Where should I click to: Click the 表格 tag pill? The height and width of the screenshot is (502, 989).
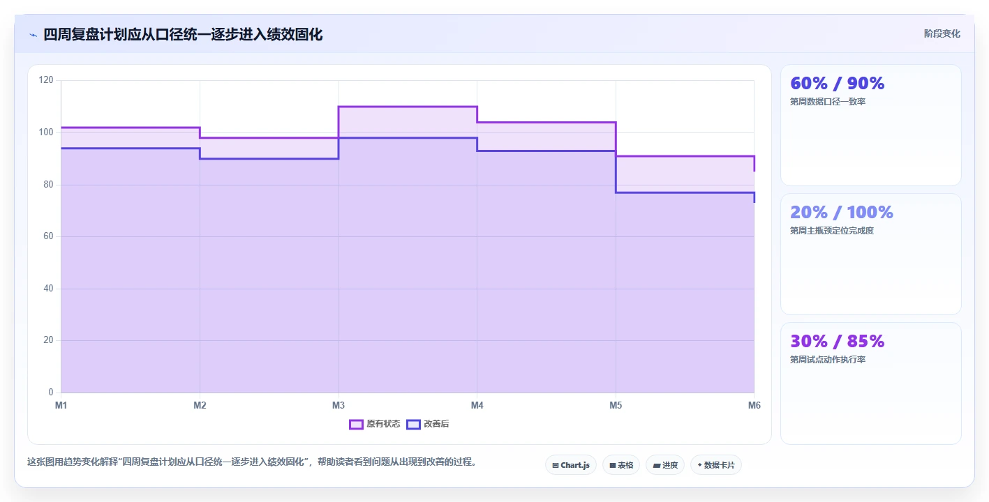(x=621, y=465)
